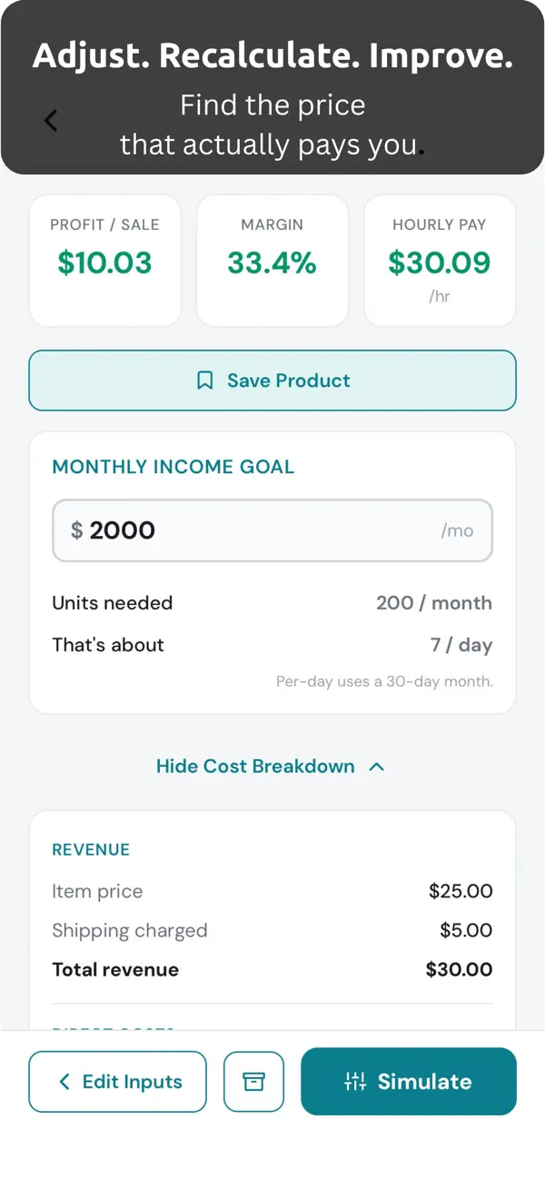
Task: Click the Item price $25.00 amount
Action: pyautogui.click(x=461, y=891)
